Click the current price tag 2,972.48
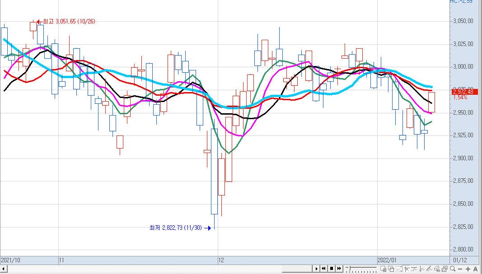The image size is (482, 274). [x=465, y=92]
